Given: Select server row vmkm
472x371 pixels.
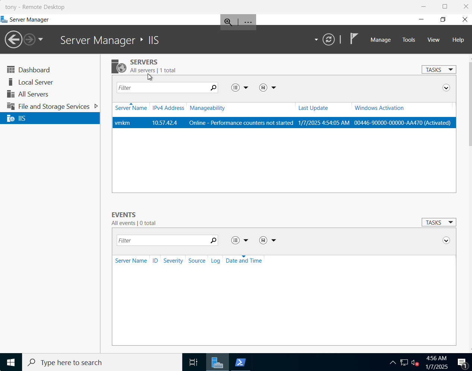Looking at the screenshot, I should pyautogui.click(x=284, y=123).
